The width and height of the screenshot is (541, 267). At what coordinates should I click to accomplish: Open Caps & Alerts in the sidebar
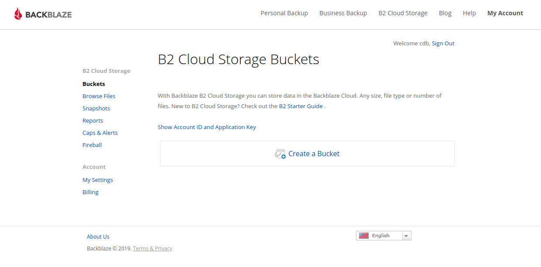pyautogui.click(x=100, y=133)
